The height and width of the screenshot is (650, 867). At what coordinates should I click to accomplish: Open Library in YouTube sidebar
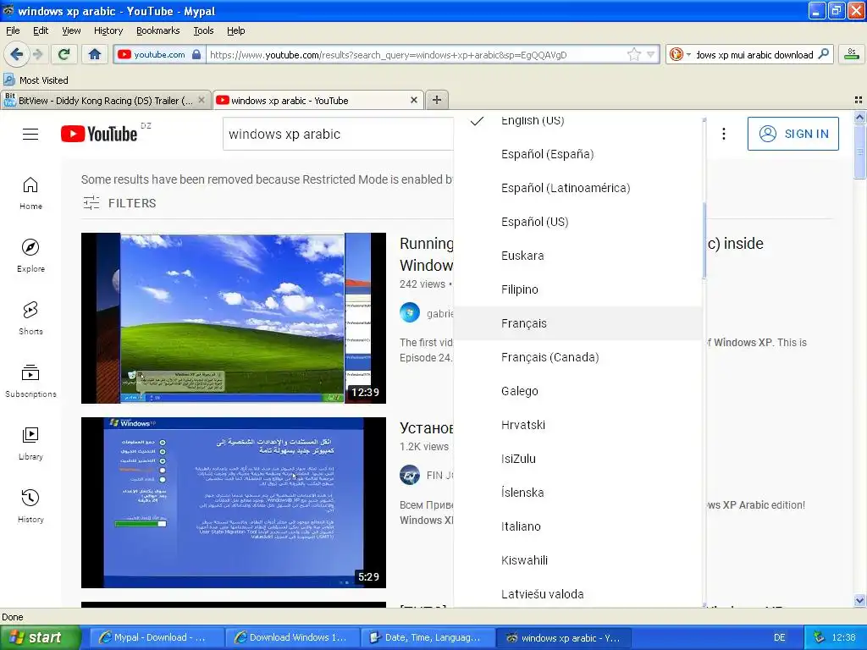click(31, 443)
